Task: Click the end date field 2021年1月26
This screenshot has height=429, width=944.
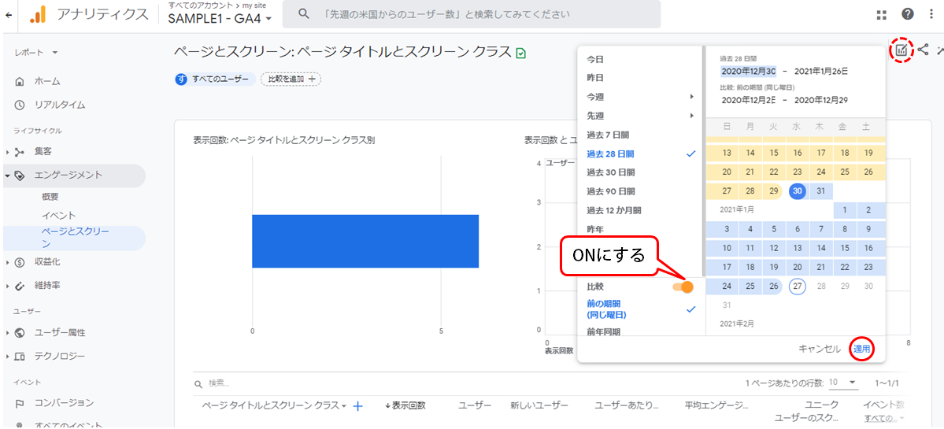Action: (821, 72)
